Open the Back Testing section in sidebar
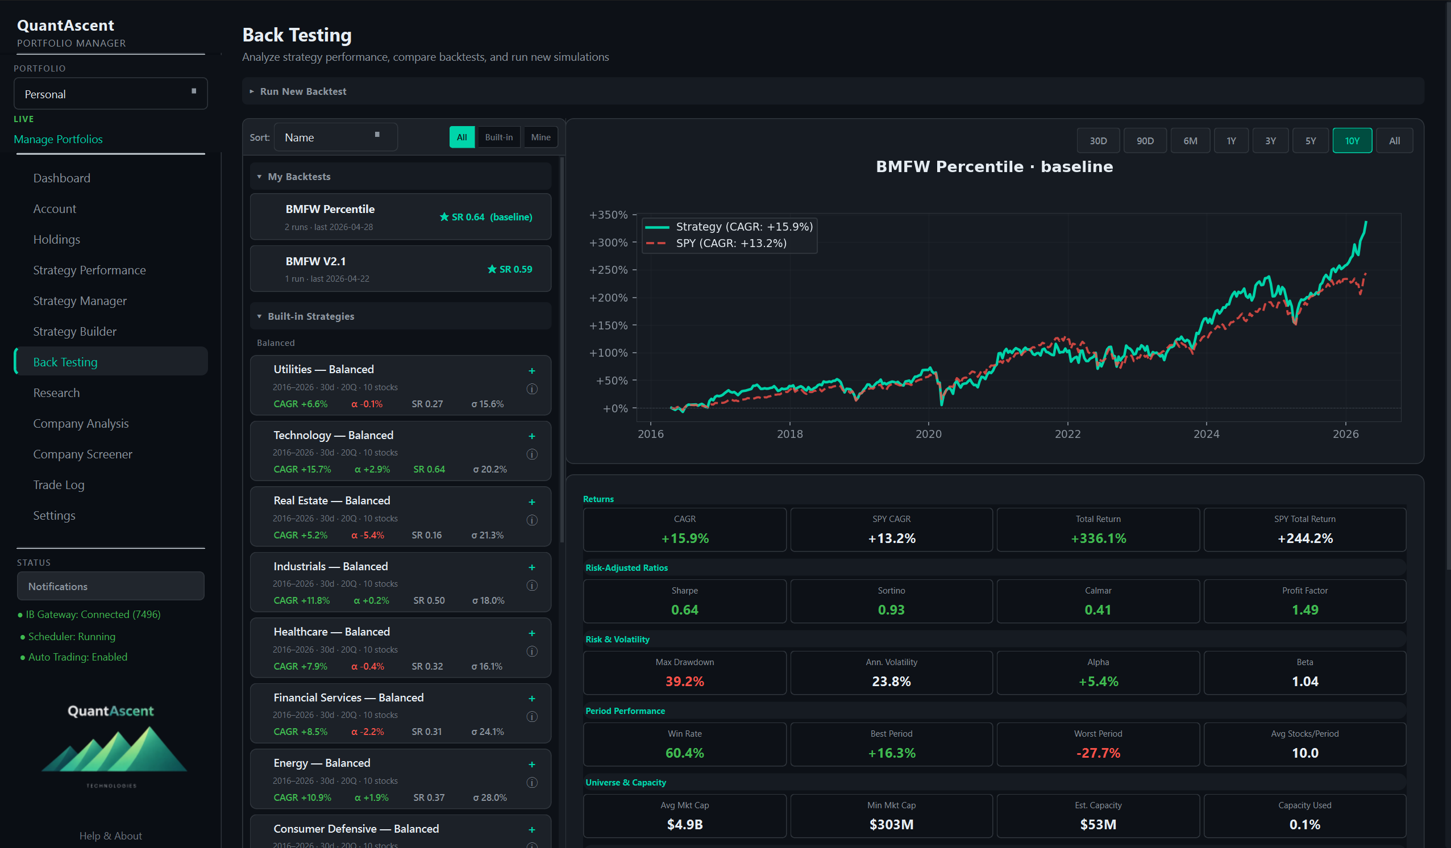Viewport: 1451px width, 848px height. pos(65,361)
